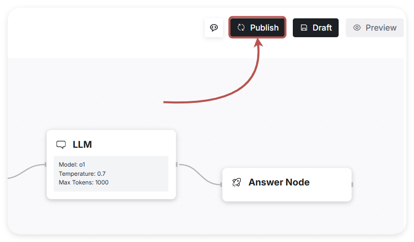Click the floppy disk icon on Draft
This screenshot has height=242, width=414.
(x=304, y=28)
